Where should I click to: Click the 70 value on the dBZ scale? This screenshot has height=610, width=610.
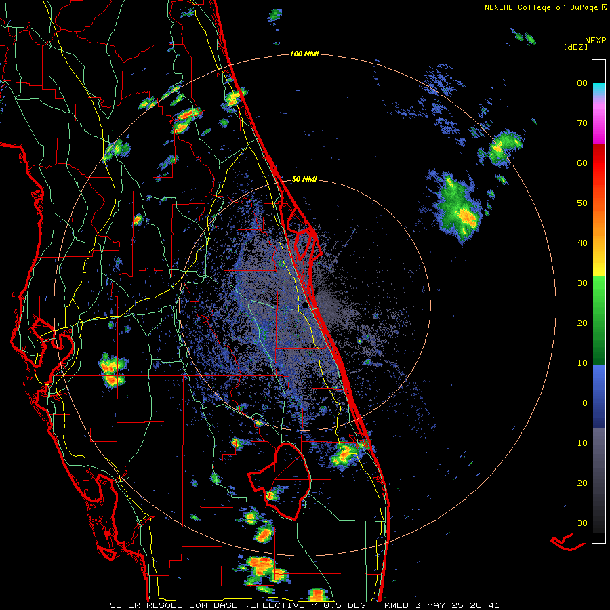click(582, 123)
